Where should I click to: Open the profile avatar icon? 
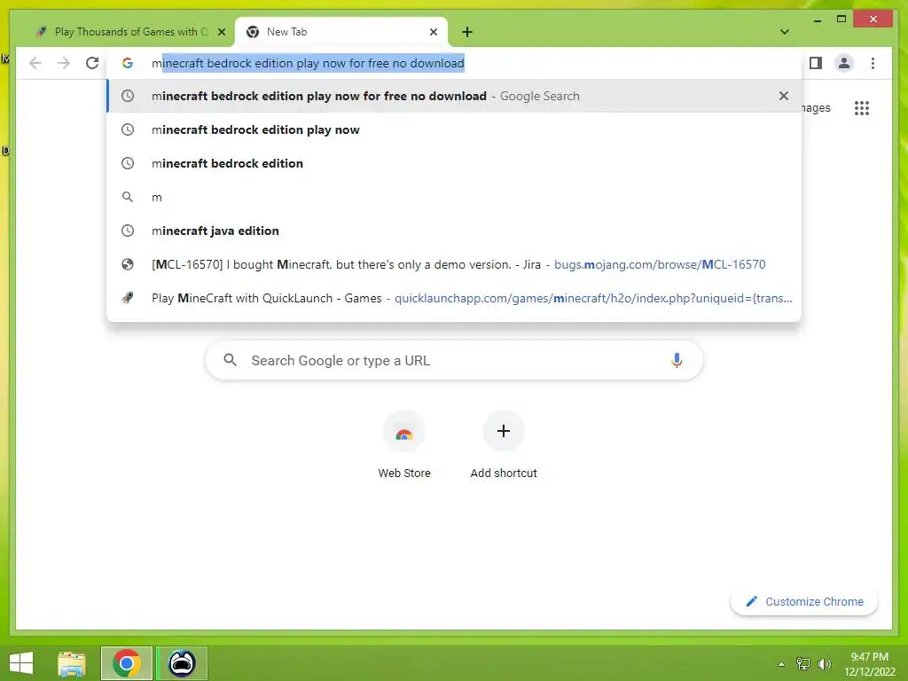coord(844,63)
